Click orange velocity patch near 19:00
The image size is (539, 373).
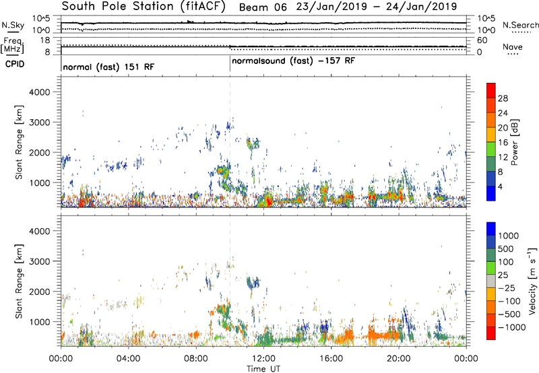385,335
